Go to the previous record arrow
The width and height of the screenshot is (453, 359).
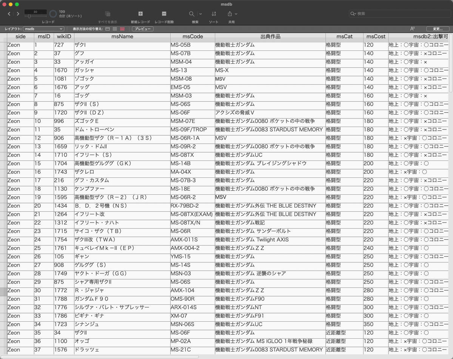pyautogui.click(x=9, y=14)
